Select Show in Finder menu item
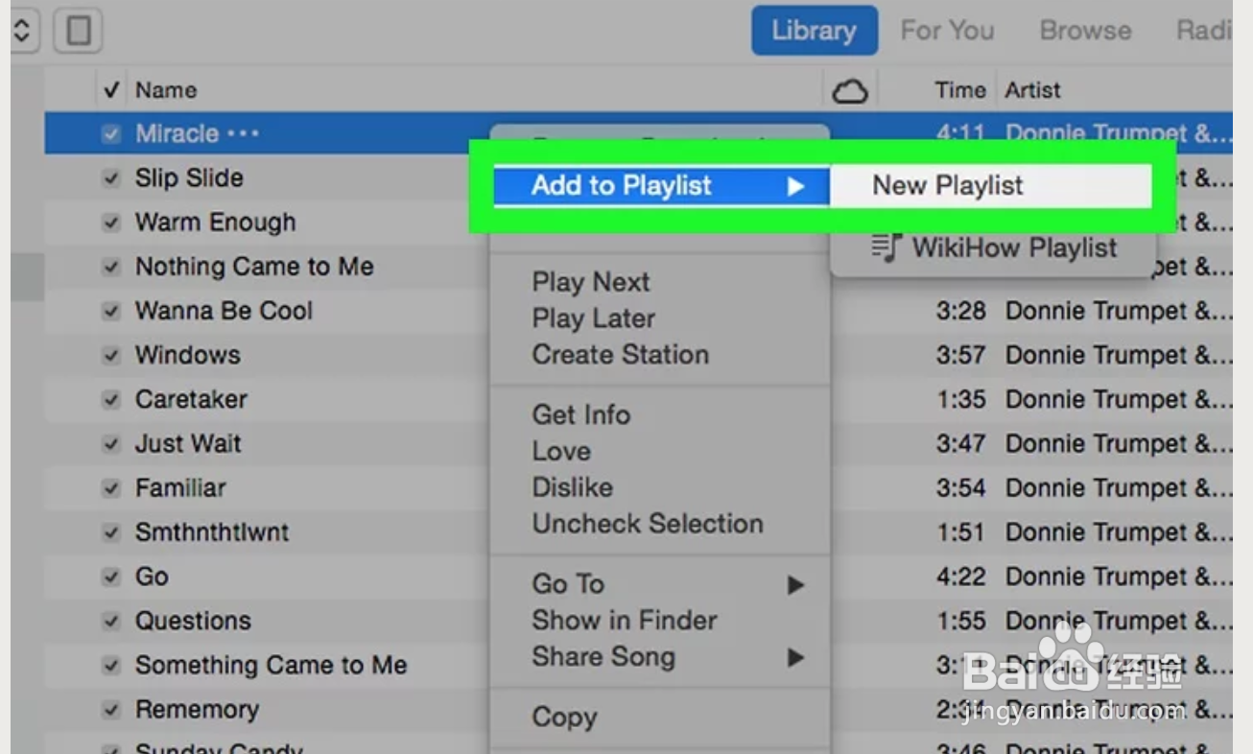Image resolution: width=1253 pixels, height=754 pixels. point(625,621)
